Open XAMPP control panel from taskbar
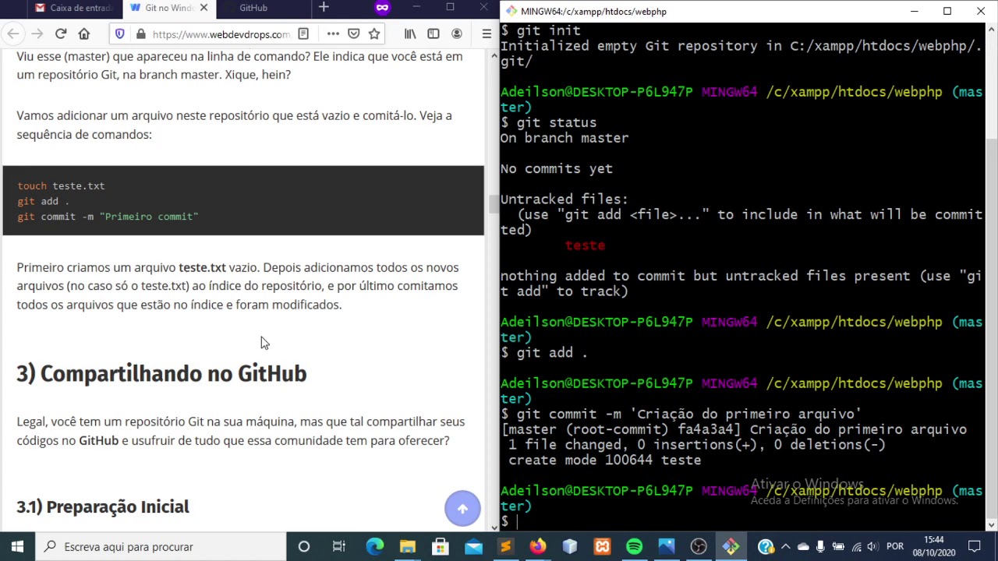The height and width of the screenshot is (561, 998). click(602, 547)
